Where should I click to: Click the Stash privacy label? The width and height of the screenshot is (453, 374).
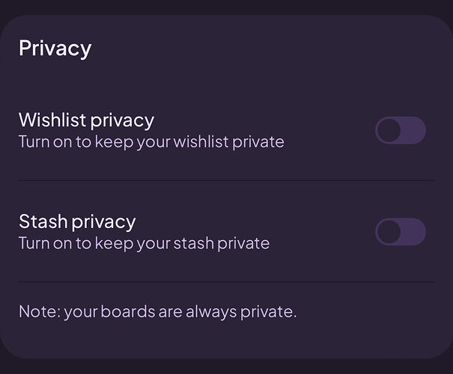point(77,221)
